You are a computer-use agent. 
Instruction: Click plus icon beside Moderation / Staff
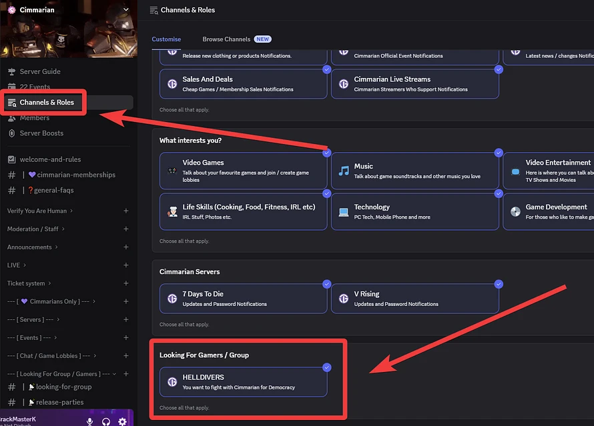[x=125, y=229]
